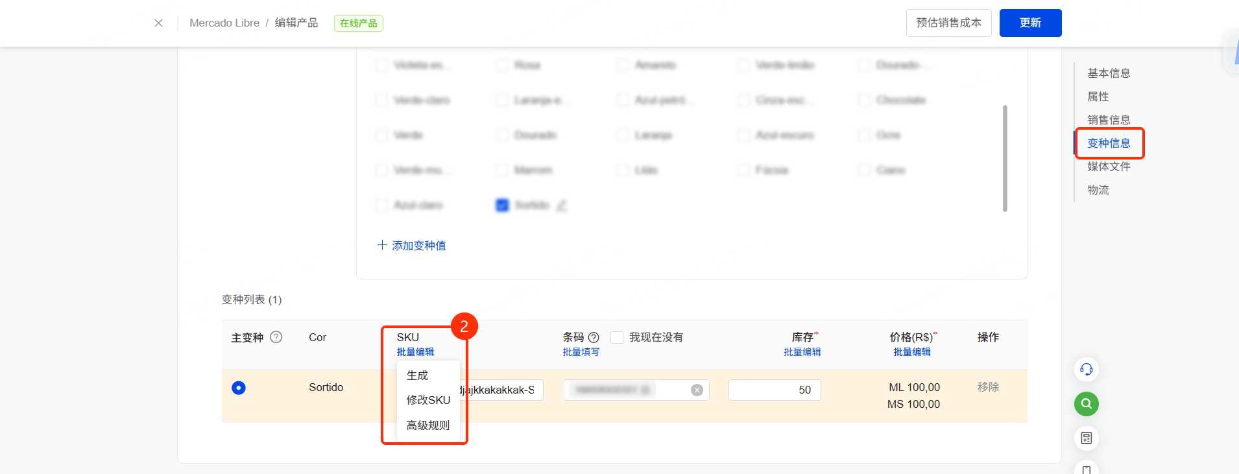Viewport: 1239px width, 474px height.
Task: Click the barcode input field
Action: (x=636, y=390)
